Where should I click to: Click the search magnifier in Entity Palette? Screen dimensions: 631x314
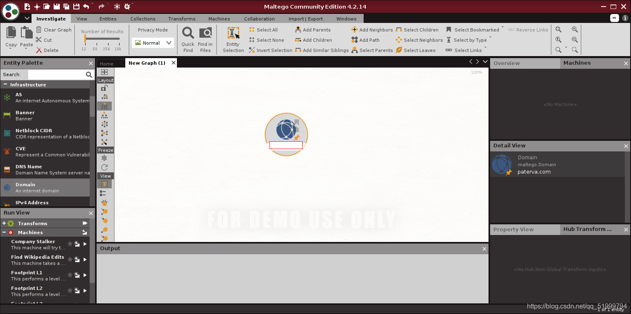(89, 75)
